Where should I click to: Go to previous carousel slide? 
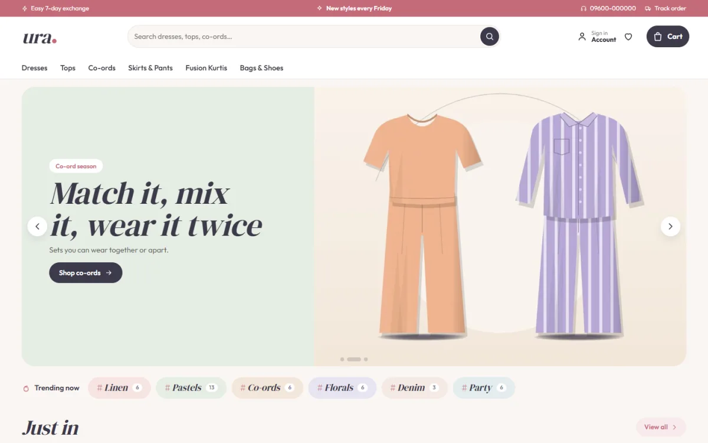click(x=37, y=226)
